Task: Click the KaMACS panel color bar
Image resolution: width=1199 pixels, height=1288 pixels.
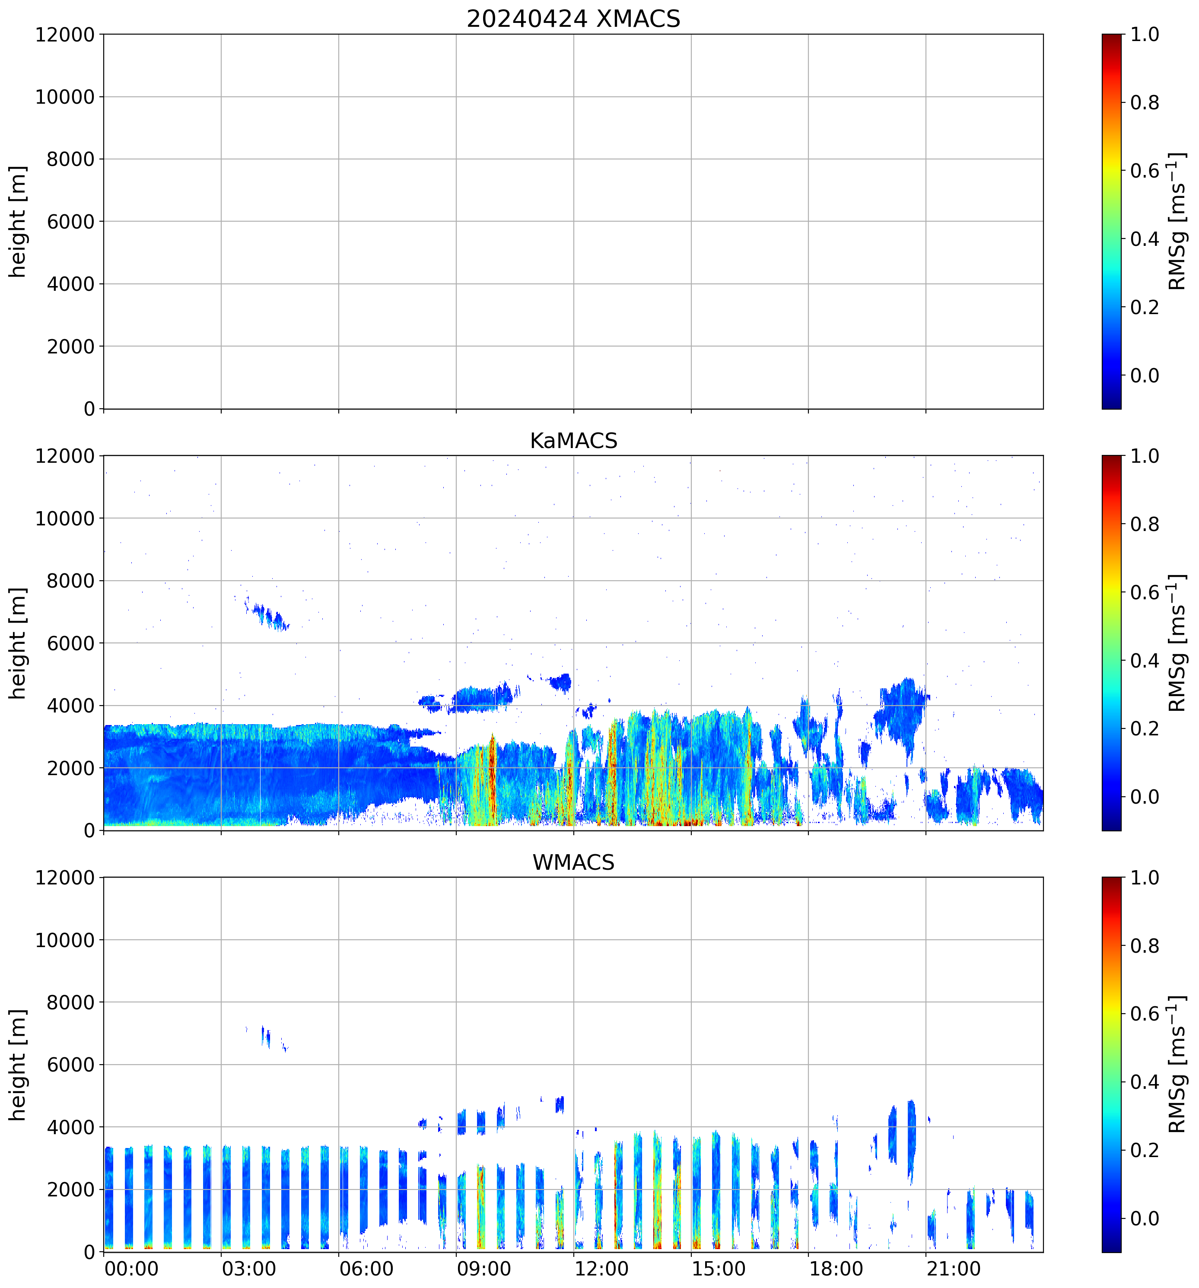Action: coord(1111,643)
